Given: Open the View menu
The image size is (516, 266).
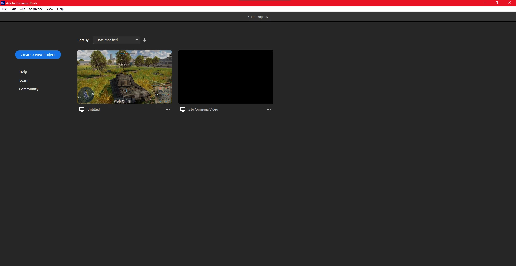Looking at the screenshot, I should coord(50,9).
